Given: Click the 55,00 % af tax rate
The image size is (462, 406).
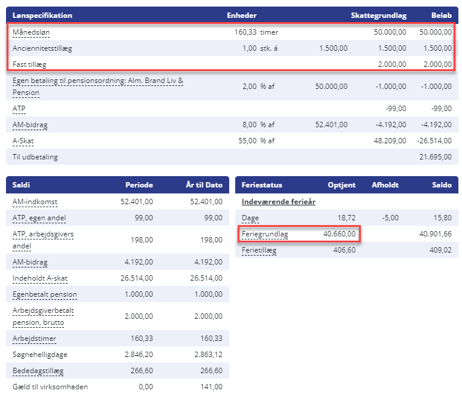Looking at the screenshot, I should [256, 141].
